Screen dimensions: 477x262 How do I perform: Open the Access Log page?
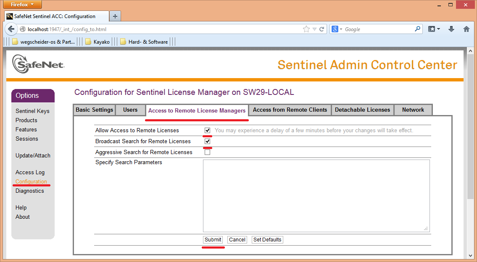pyautogui.click(x=30, y=172)
